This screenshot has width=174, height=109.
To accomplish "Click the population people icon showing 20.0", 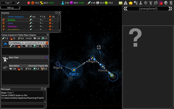I will (98, 3).
